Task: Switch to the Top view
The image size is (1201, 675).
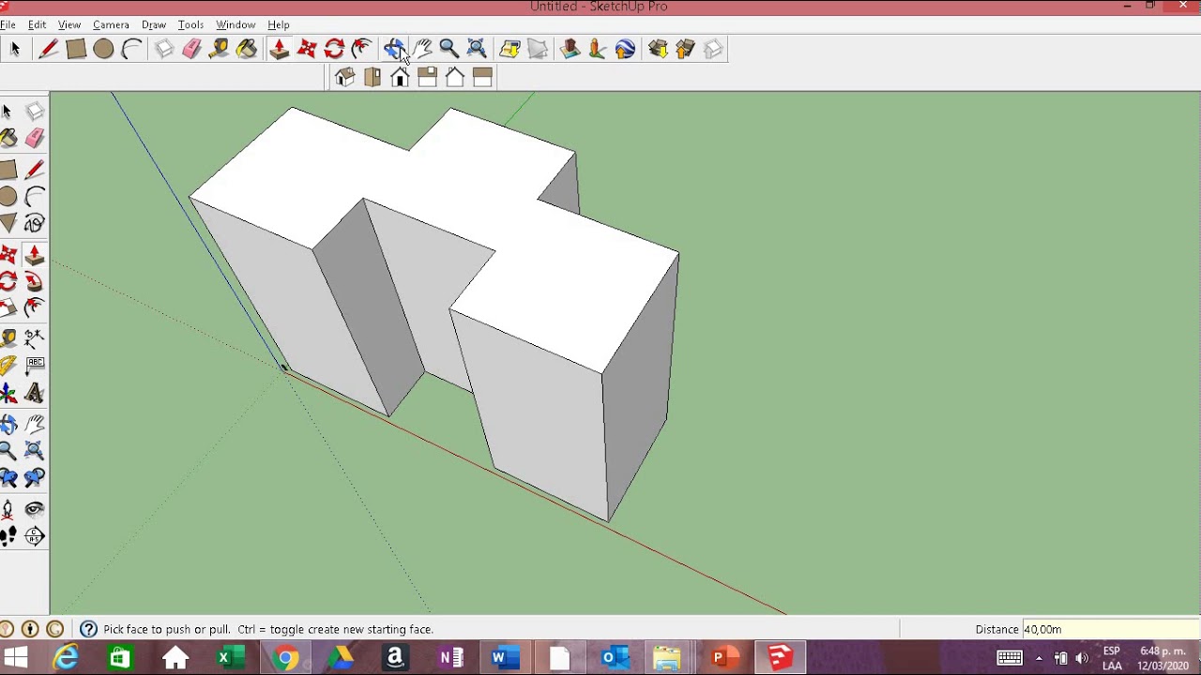Action: (x=372, y=78)
